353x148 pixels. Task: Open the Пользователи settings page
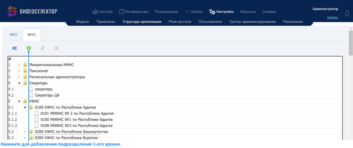coord(210,22)
